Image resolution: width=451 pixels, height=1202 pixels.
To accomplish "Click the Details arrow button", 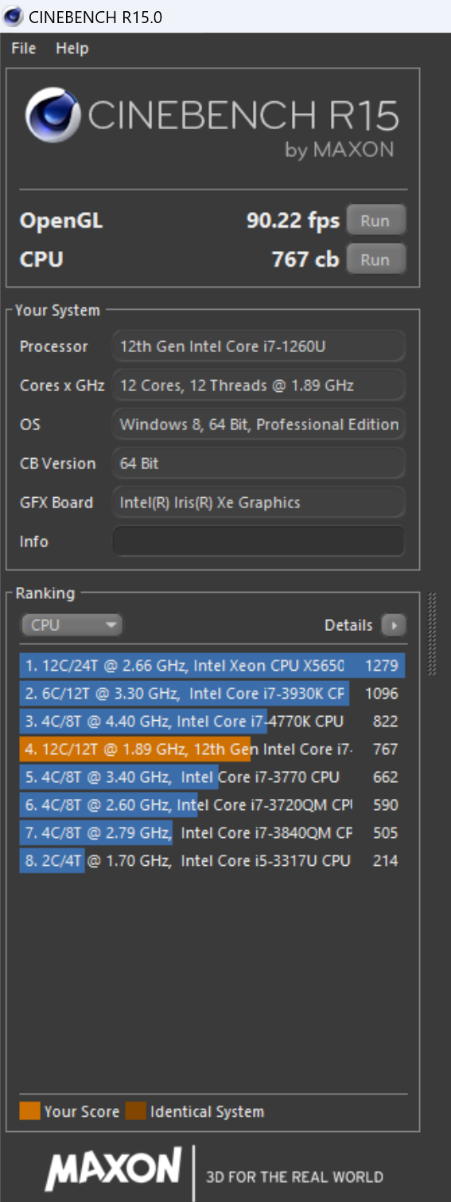I will [x=394, y=625].
